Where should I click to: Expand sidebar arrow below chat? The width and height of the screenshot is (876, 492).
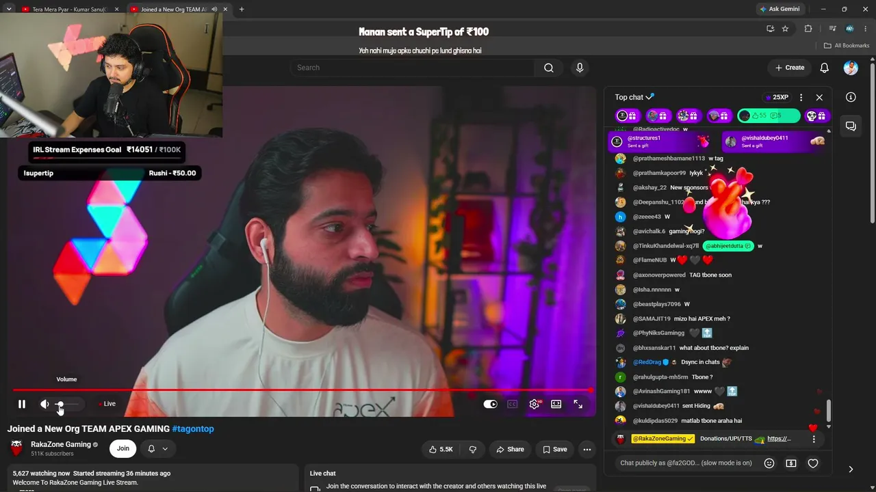pyautogui.click(x=851, y=469)
